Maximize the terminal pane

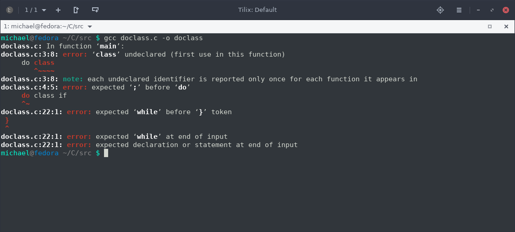coord(490,26)
